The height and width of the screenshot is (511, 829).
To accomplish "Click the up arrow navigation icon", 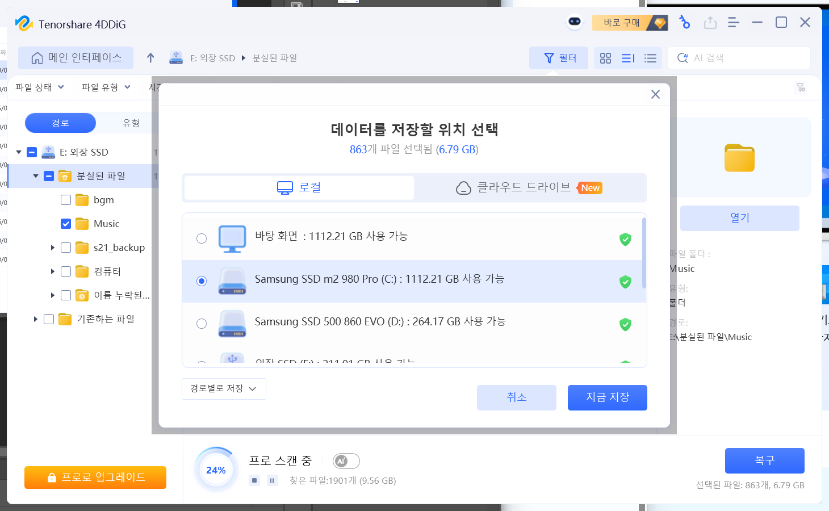I will 150,58.
